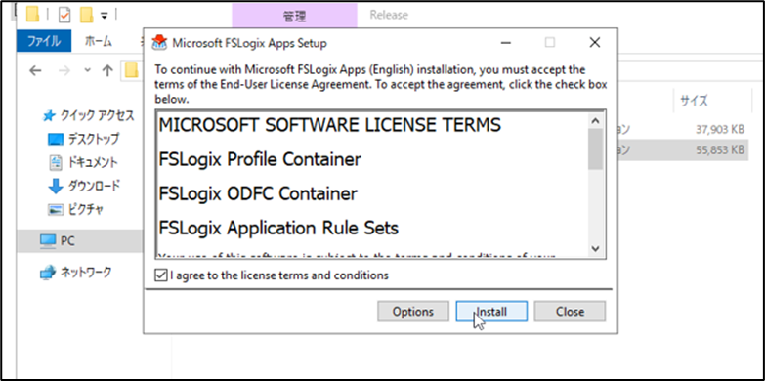Select クイック アクセス in navigation pane
The width and height of the screenshot is (765, 381).
89,115
